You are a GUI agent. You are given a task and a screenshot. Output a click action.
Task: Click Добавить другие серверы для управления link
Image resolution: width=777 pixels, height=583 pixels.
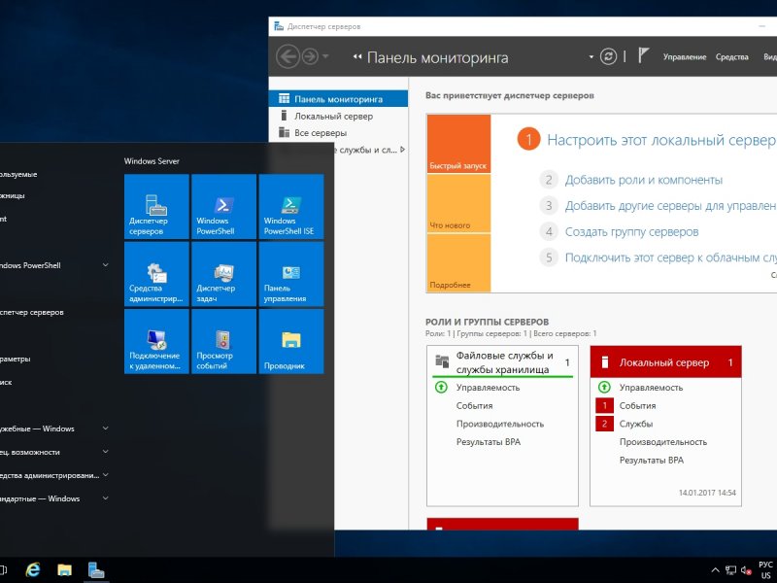pos(670,206)
